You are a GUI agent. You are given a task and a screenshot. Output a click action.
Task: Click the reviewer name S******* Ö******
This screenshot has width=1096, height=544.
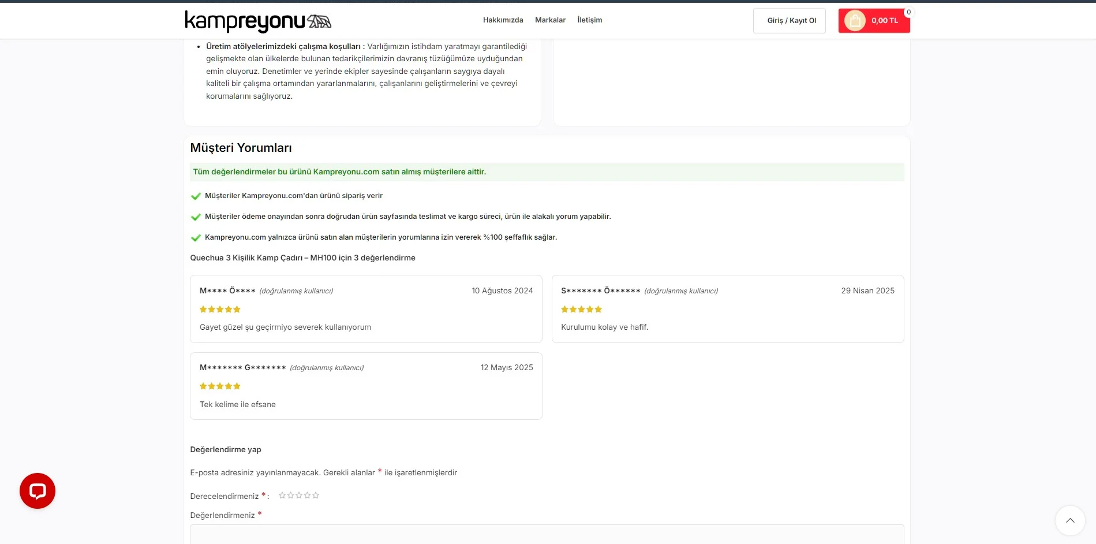point(601,291)
